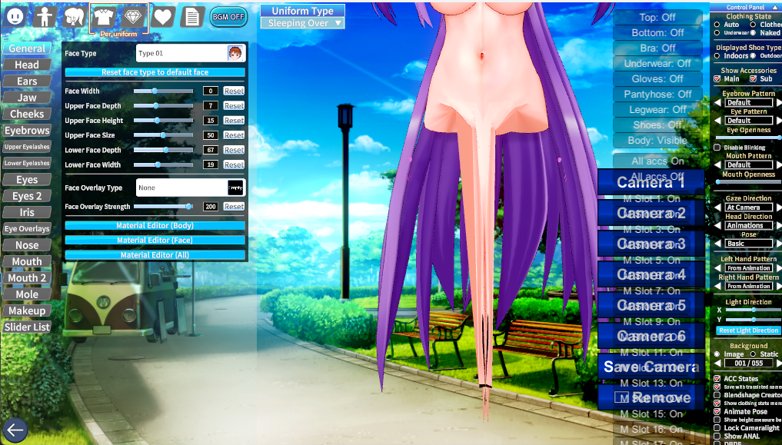Previous Eyebrow Pattern arrow

717,103
